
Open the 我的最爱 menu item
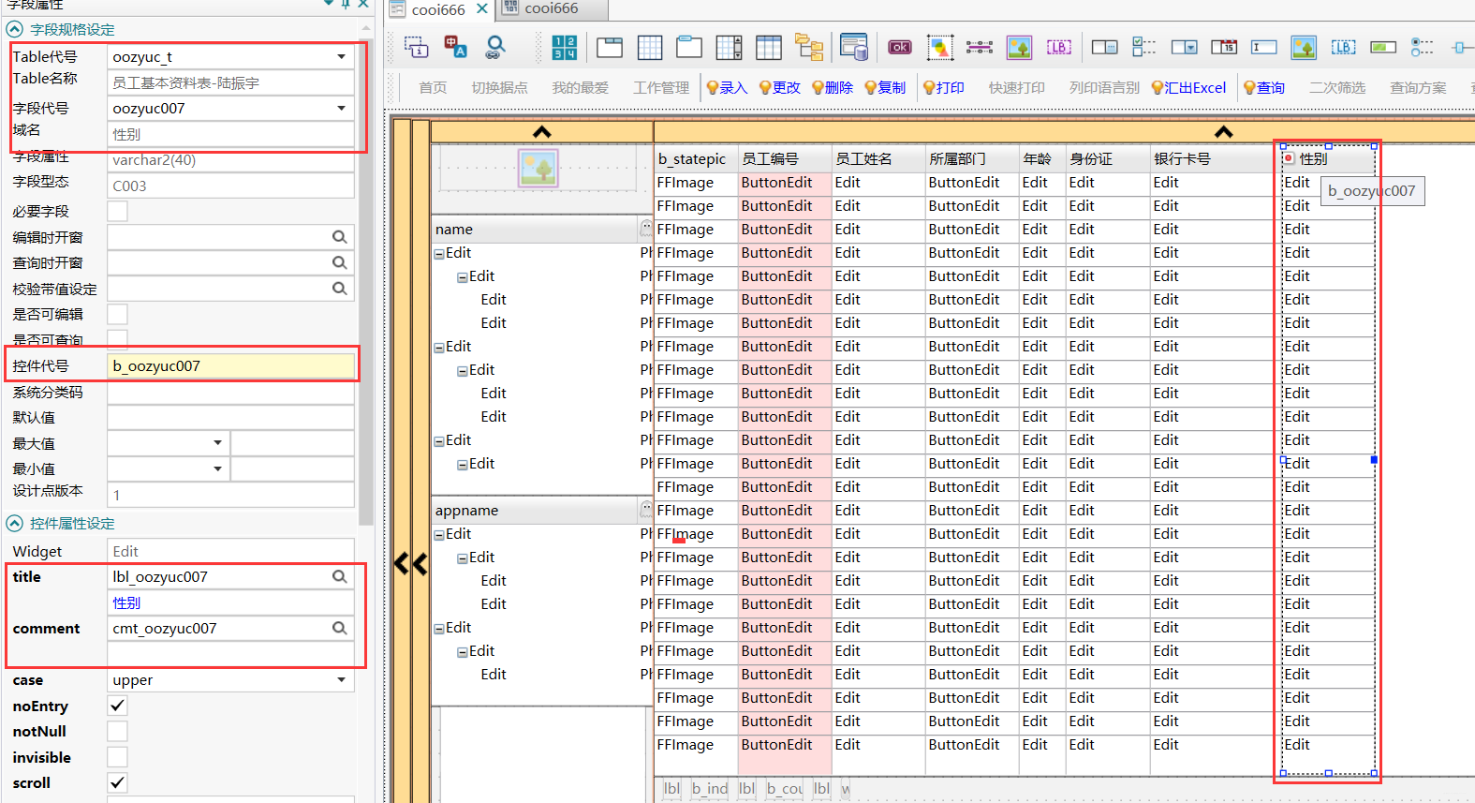[x=581, y=87]
